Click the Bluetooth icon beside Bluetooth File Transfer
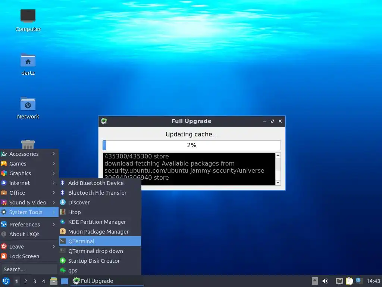This screenshot has width=382, height=287. pos(63,192)
